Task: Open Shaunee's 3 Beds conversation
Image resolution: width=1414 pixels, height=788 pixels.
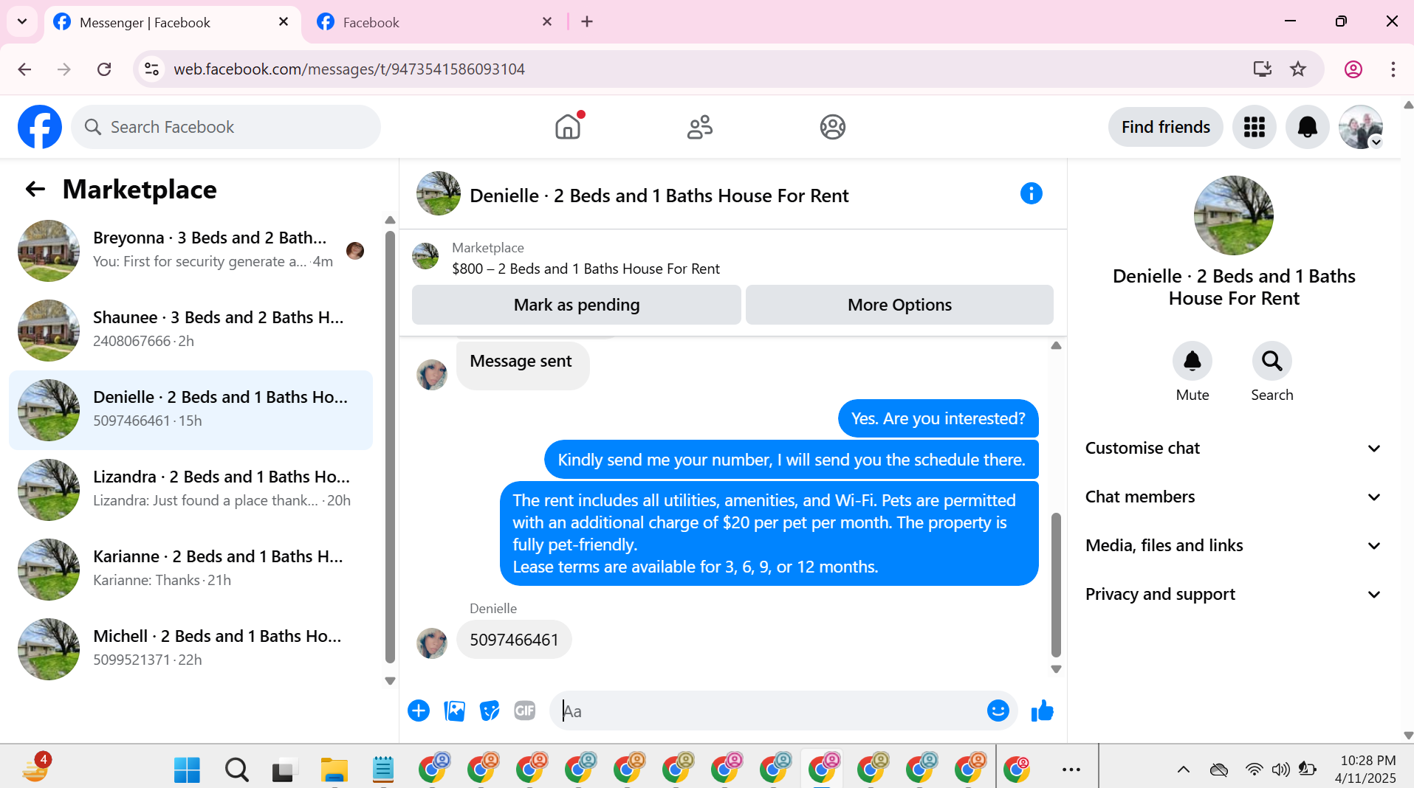Action: [x=191, y=331]
